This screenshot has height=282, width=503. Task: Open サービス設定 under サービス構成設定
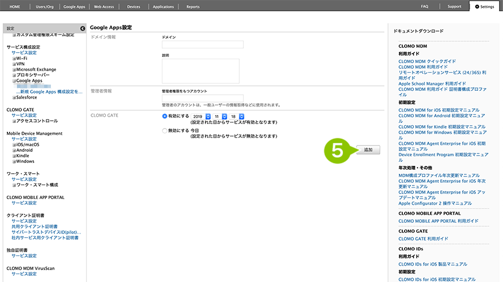pyautogui.click(x=24, y=53)
